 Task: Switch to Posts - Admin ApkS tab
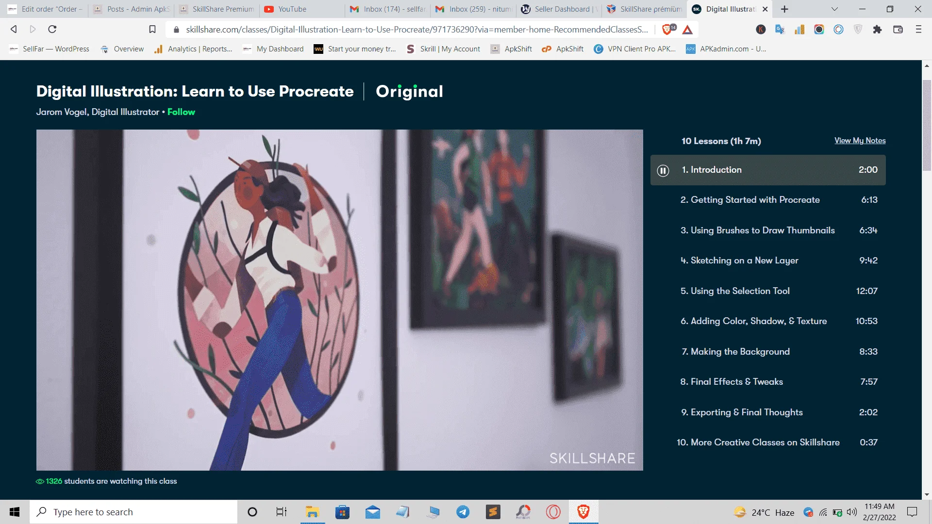[x=132, y=9]
